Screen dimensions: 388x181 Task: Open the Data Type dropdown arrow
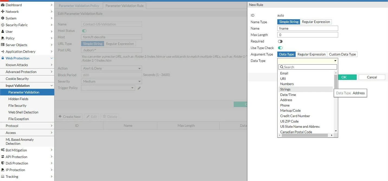point(335,61)
